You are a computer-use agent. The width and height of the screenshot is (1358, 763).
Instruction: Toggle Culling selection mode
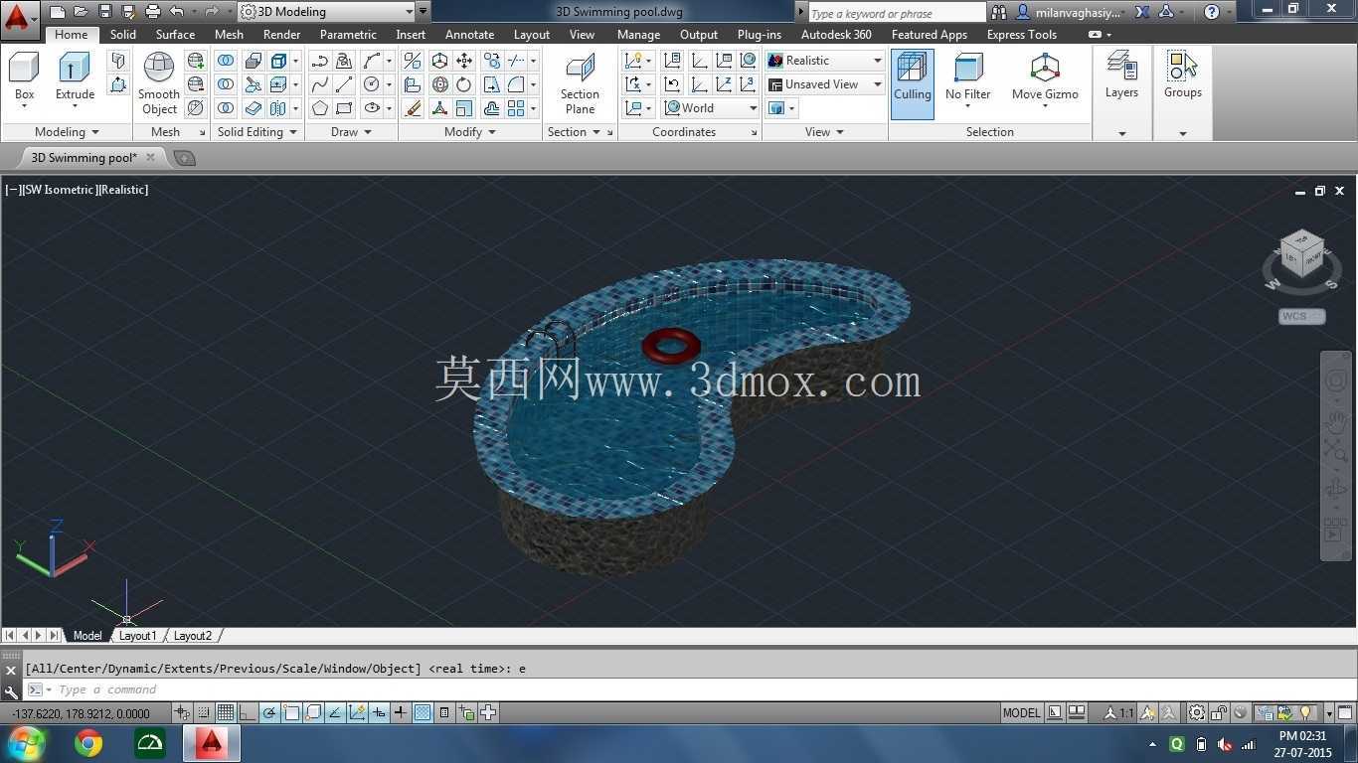(912, 83)
